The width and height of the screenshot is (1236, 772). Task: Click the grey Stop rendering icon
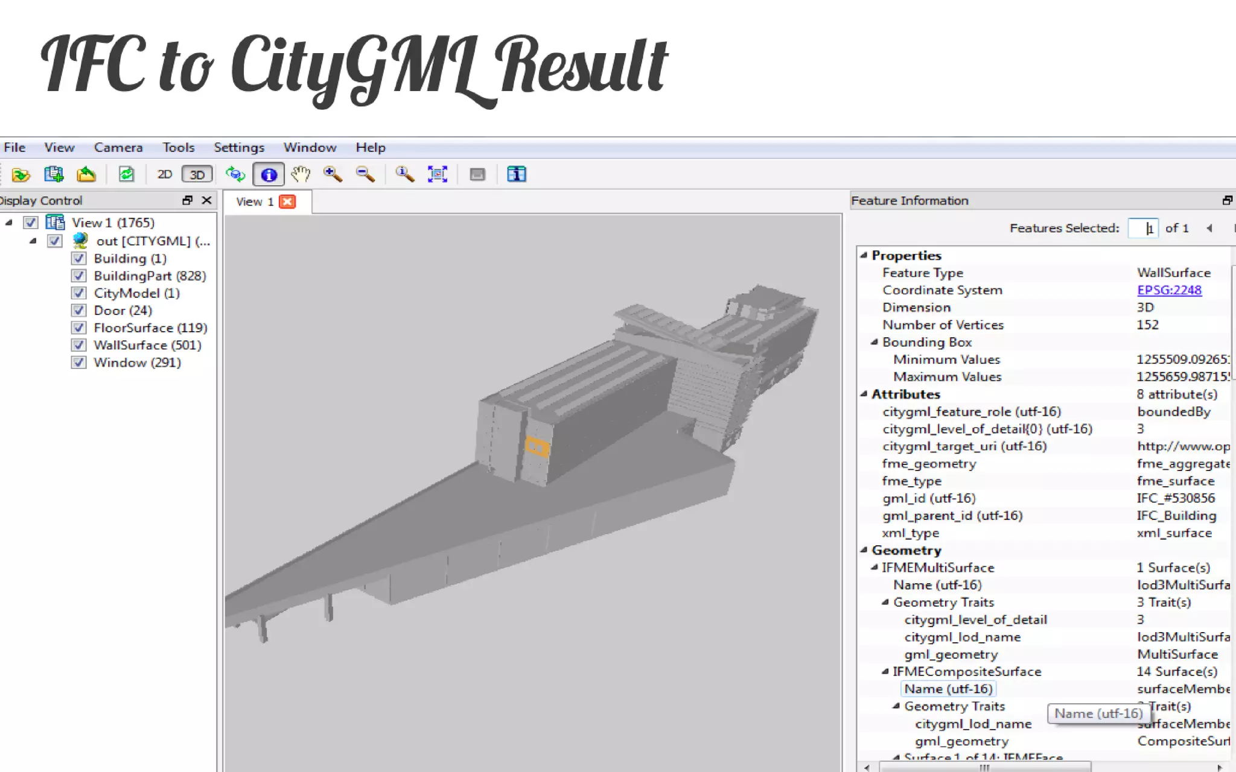pyautogui.click(x=477, y=175)
